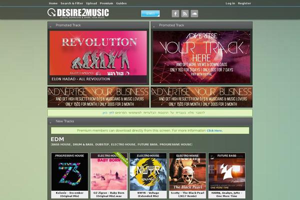This screenshot has height=200, width=300.
Task: Click the New Tracks panel header
Action: tap(150, 121)
